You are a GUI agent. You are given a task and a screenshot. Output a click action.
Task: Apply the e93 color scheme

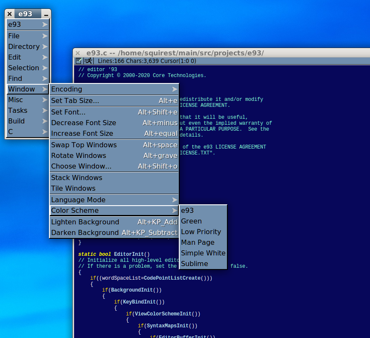coord(203,210)
